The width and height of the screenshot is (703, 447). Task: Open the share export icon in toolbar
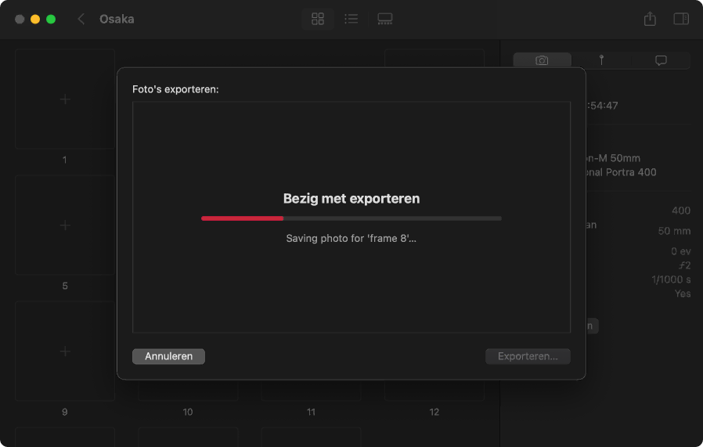click(650, 19)
